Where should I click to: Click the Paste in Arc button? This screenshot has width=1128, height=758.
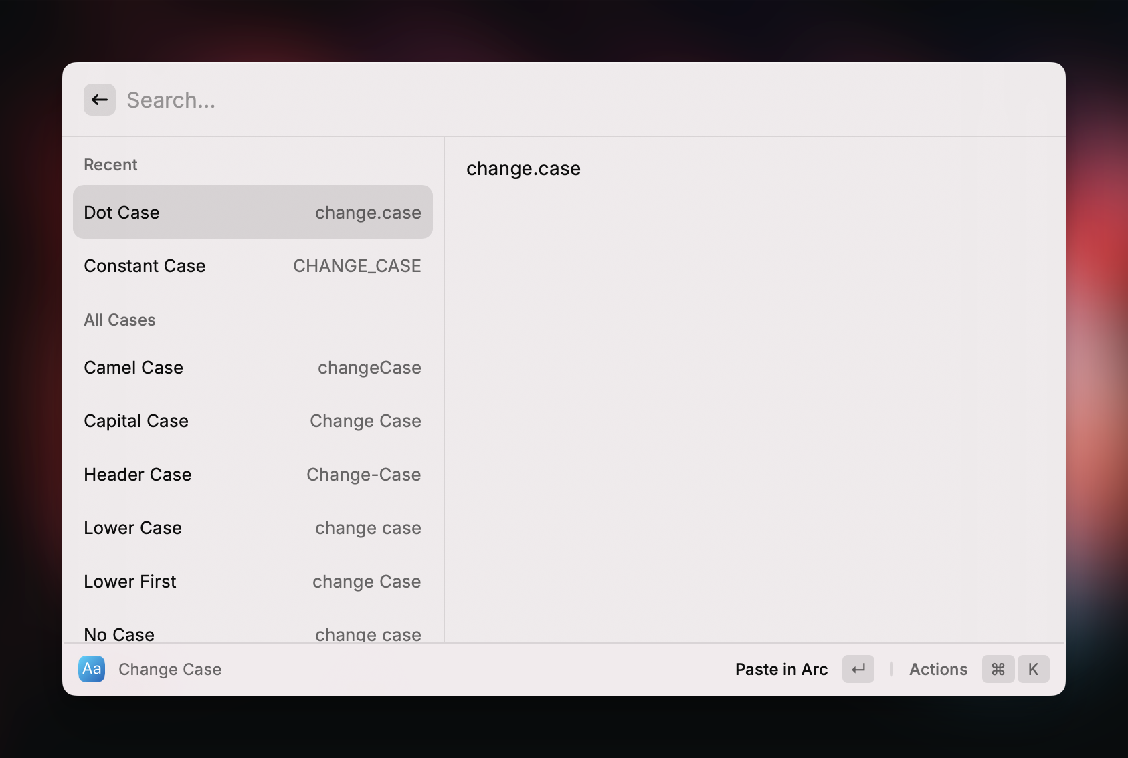pyautogui.click(x=781, y=669)
